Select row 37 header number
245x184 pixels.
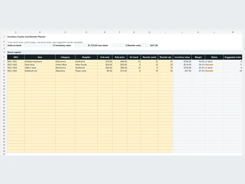point(4,154)
